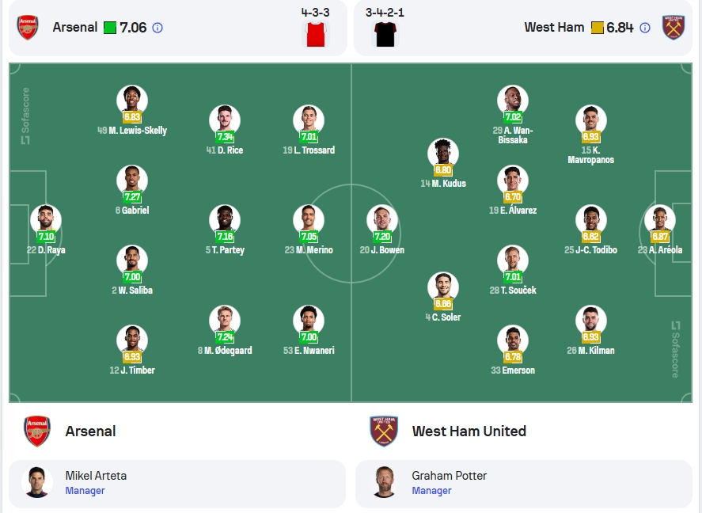Click the Arsenal 7.06 average rating

[133, 28]
